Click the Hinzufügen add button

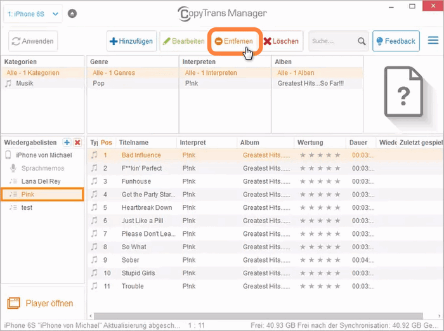coord(132,41)
